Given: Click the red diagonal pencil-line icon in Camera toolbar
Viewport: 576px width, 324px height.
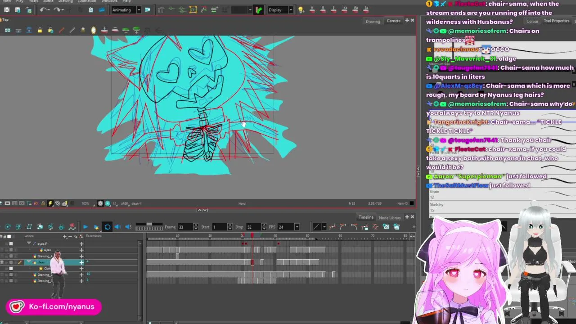Looking at the screenshot, I should tap(61, 30).
